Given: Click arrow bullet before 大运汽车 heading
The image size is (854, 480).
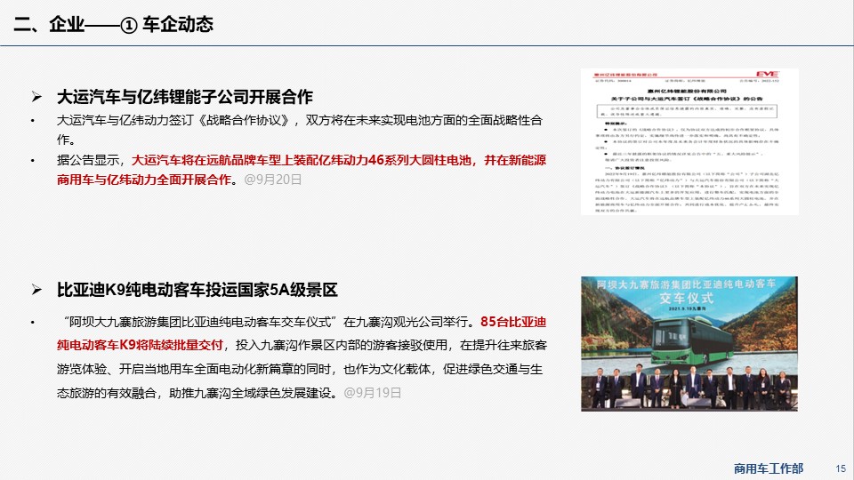Looking at the screenshot, I should (x=36, y=97).
